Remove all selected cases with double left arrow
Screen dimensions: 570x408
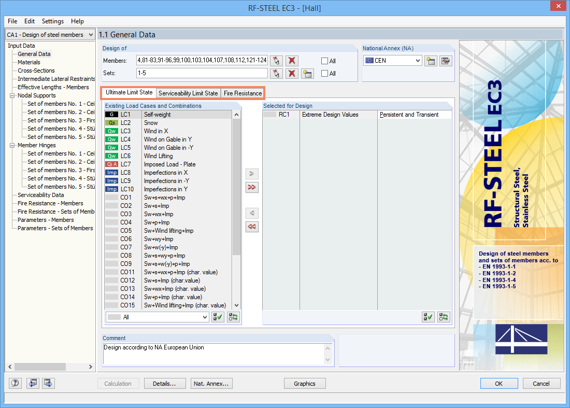252,227
